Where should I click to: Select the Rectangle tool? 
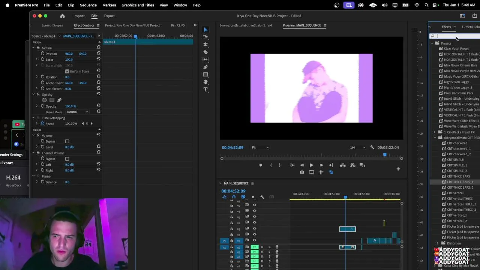[205, 75]
